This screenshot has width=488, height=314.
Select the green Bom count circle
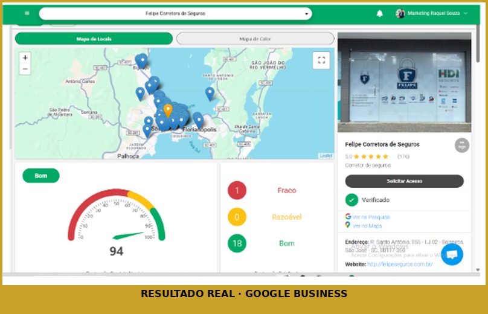tap(237, 243)
